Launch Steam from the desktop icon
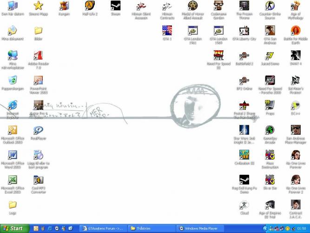 [115, 6]
